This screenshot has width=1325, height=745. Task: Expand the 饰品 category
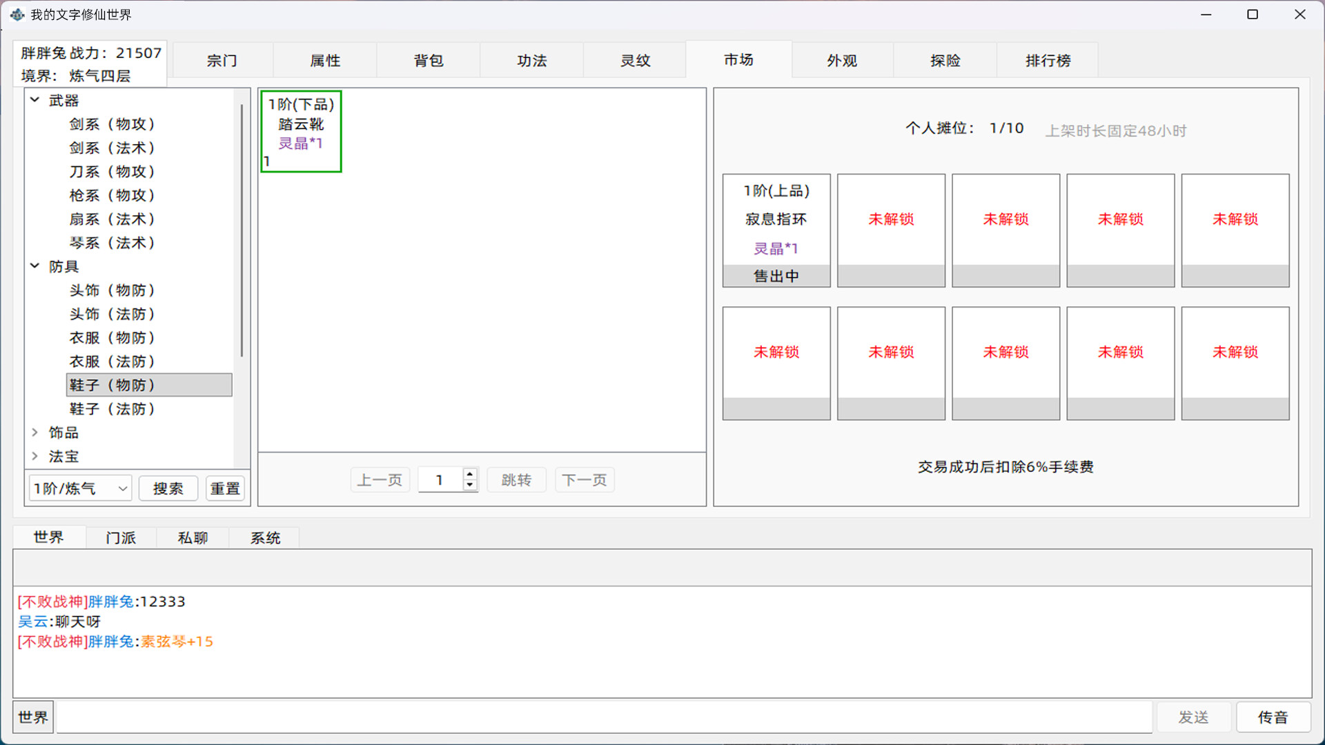[x=35, y=433]
